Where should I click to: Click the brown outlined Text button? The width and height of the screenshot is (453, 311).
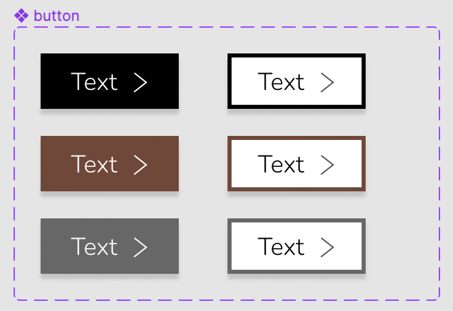coord(297,164)
